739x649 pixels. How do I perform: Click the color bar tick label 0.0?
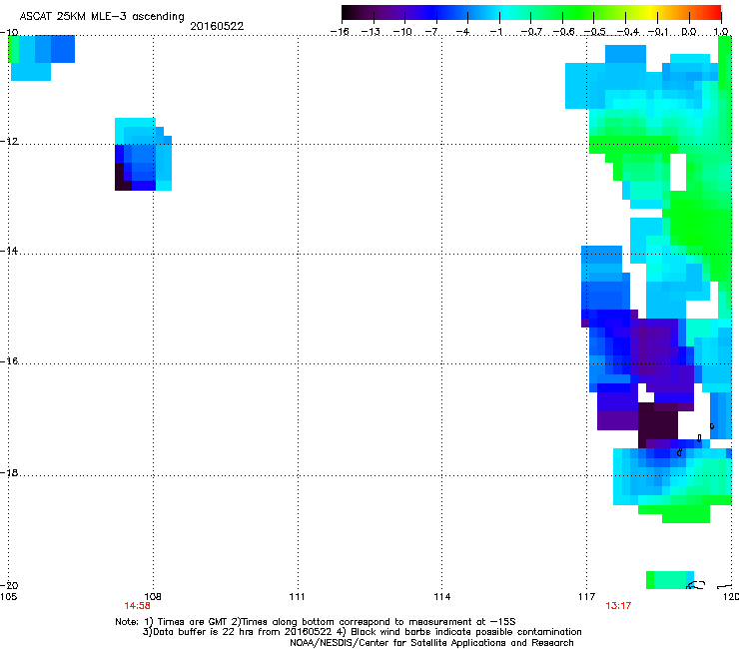[x=689, y=32]
